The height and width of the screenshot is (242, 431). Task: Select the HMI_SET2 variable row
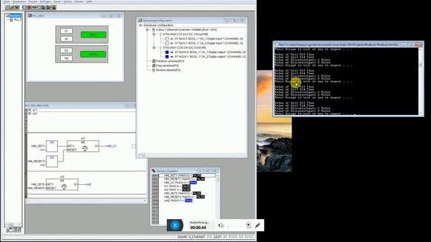coord(183,193)
